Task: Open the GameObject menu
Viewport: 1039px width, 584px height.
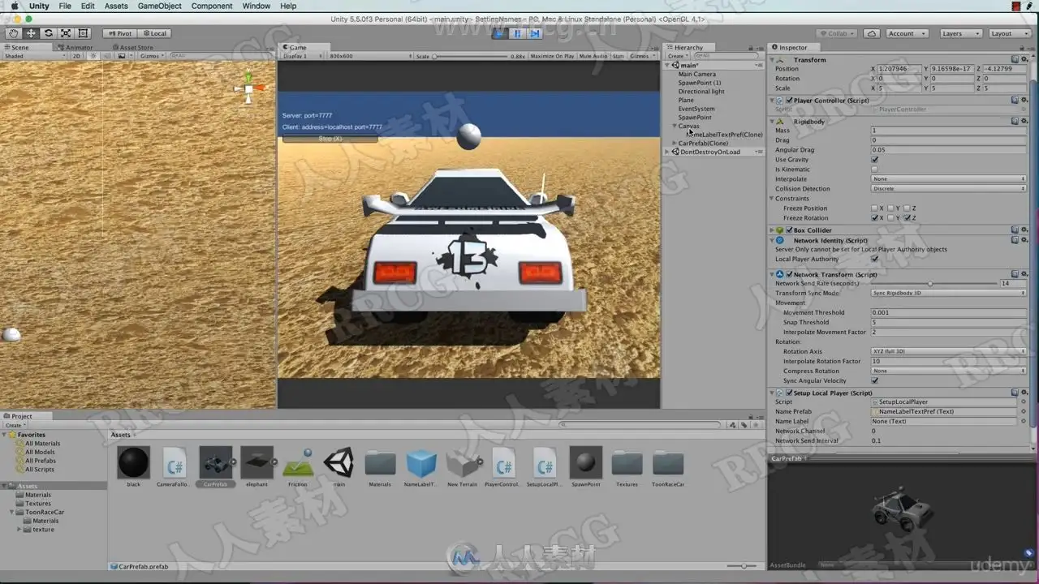Action: (159, 6)
